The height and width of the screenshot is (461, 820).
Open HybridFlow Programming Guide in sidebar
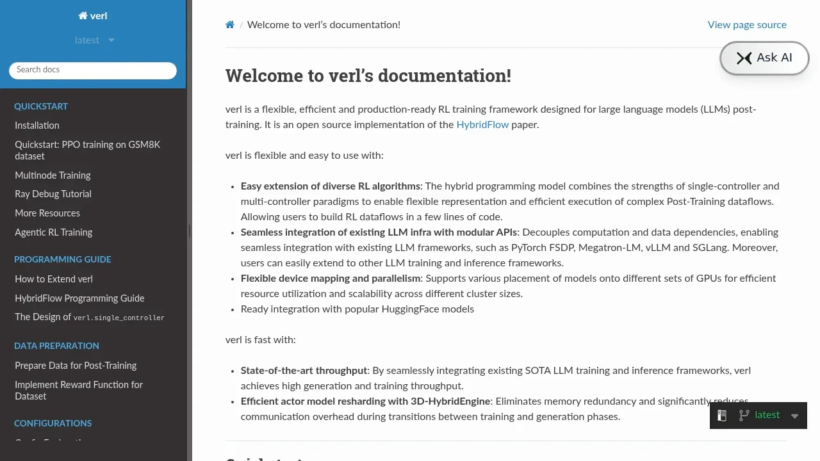tap(79, 298)
